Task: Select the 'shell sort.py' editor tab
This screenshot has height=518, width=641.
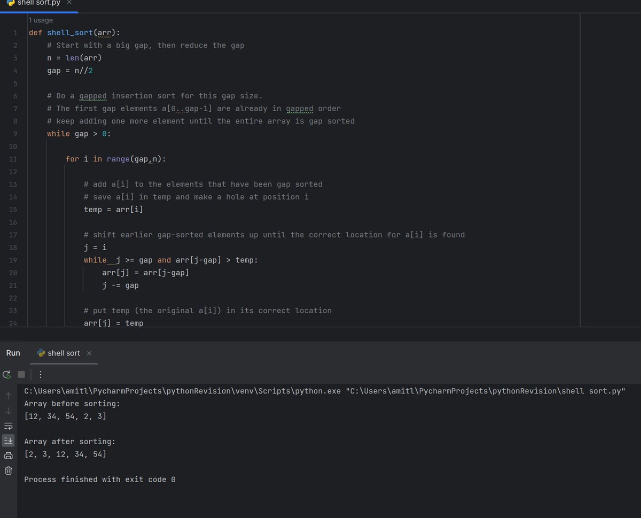Action: (38, 3)
